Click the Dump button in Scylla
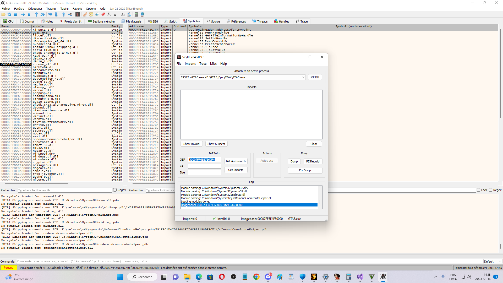 coord(294,161)
